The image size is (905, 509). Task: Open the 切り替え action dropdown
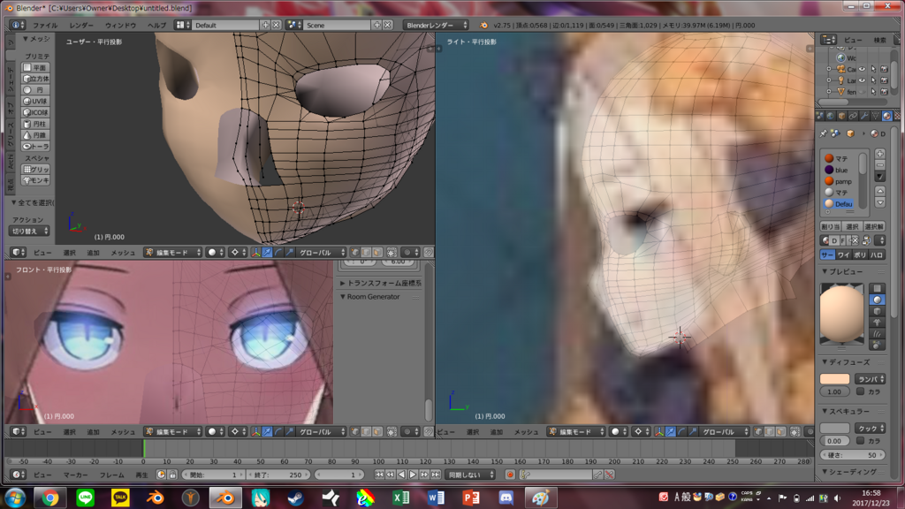point(29,231)
